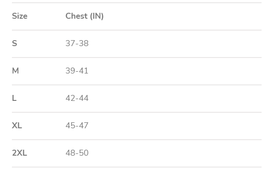Select the XL size label
The width and height of the screenshot is (262, 173).
click(x=17, y=126)
